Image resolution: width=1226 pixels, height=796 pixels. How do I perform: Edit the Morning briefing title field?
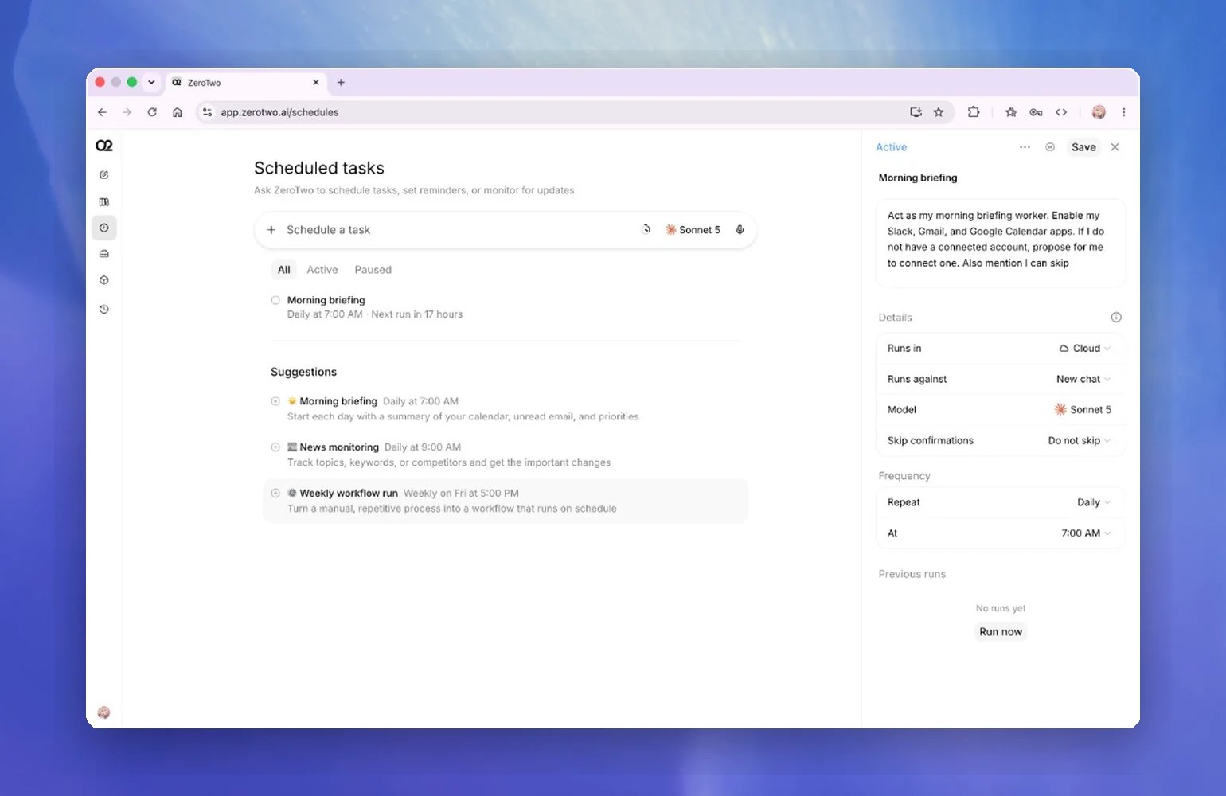point(918,178)
